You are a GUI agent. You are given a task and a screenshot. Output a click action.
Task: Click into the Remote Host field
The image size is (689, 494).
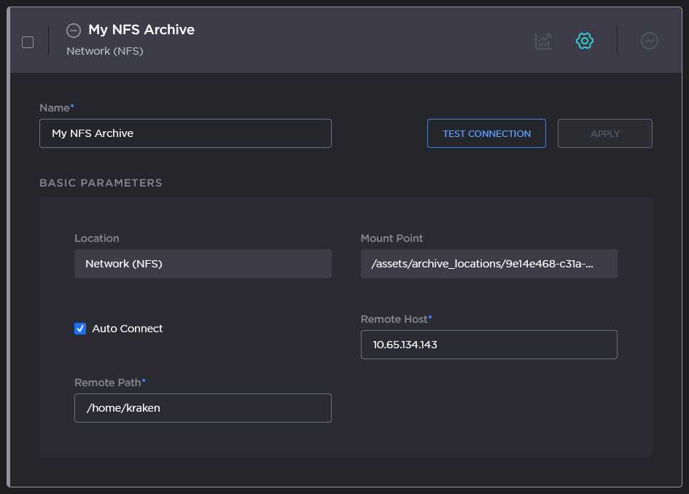point(488,345)
